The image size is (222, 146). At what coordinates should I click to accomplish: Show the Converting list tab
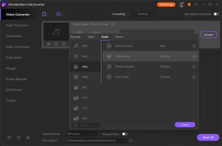(x=119, y=14)
